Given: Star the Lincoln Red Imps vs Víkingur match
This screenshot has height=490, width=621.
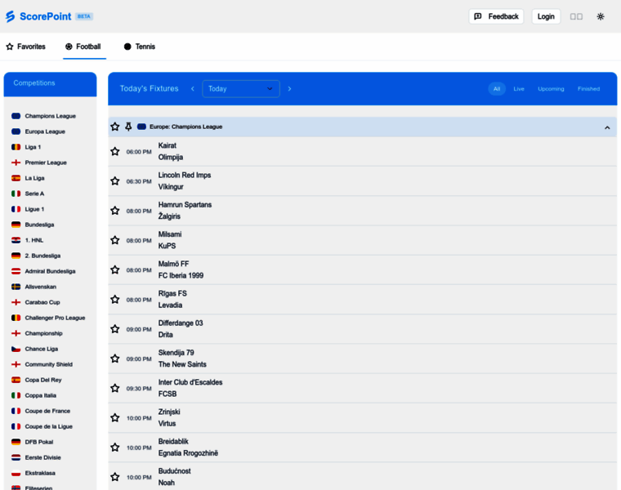Looking at the screenshot, I should pos(115,181).
